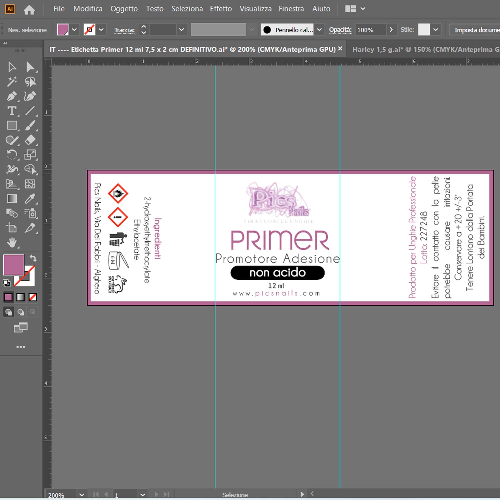The width and height of the screenshot is (500, 500).
Task: Enable Draw Inside mode
Action: [x=33, y=312]
